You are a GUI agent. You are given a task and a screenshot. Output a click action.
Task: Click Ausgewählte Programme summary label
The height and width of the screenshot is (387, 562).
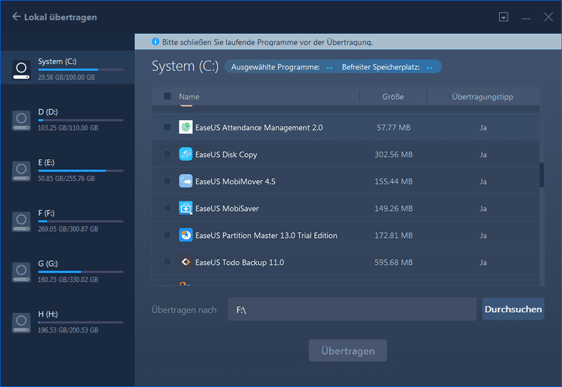pos(275,67)
